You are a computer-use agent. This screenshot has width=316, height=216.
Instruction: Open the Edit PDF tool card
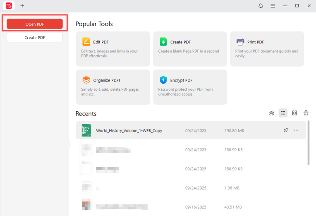(113, 49)
